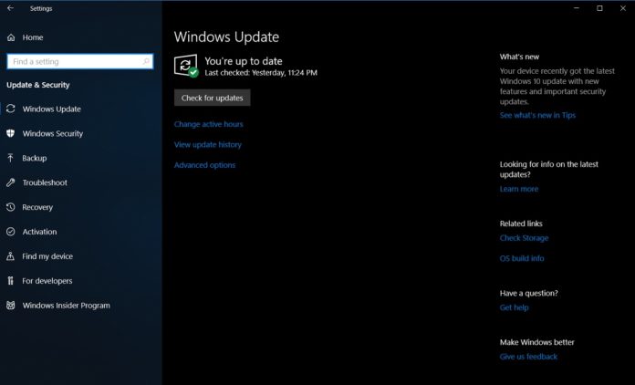Click the Backup upward arrow icon
The image size is (635, 385).
(x=11, y=158)
